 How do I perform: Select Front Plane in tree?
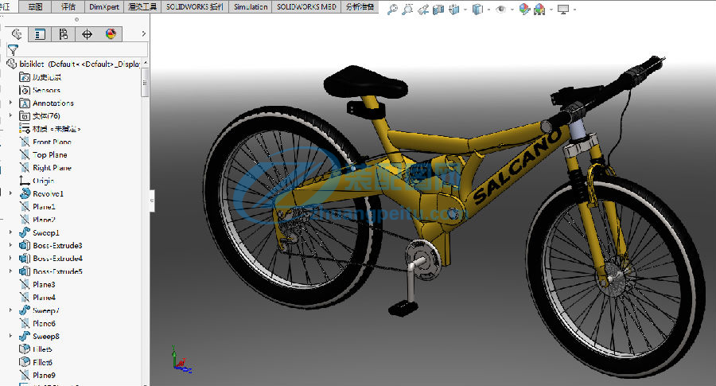tap(45, 142)
